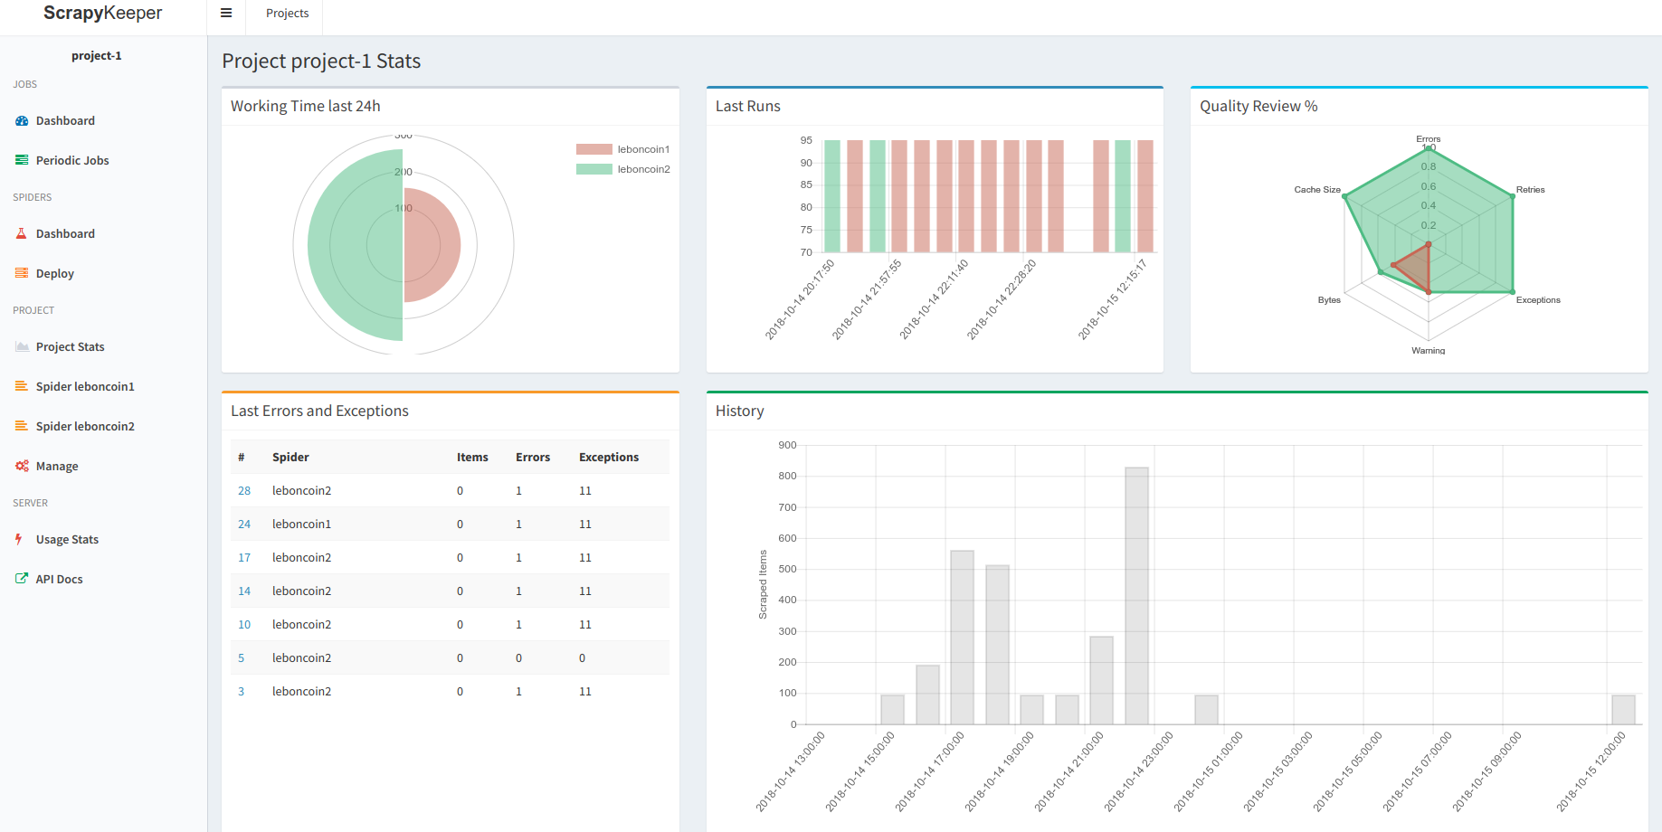Click the History bar at 2018-10-15 12:00
Viewport: 1662px width, 832px height.
[1623, 710]
